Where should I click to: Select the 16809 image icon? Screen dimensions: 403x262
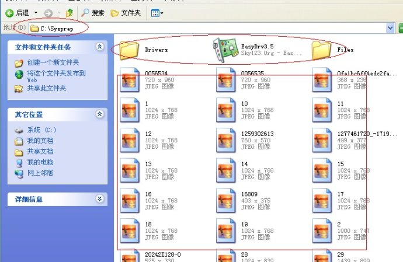[x=226, y=201]
